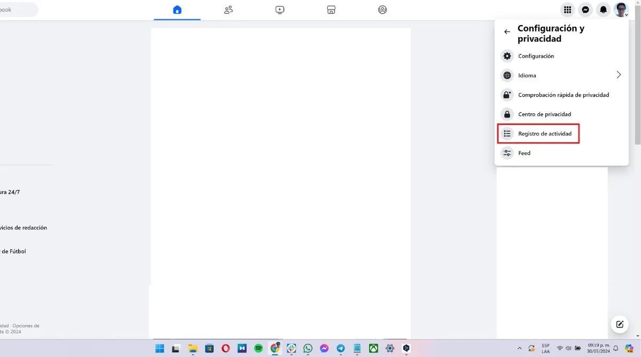The height and width of the screenshot is (357, 641).
Task: Open the Groups icon in top bar
Action: [382, 10]
